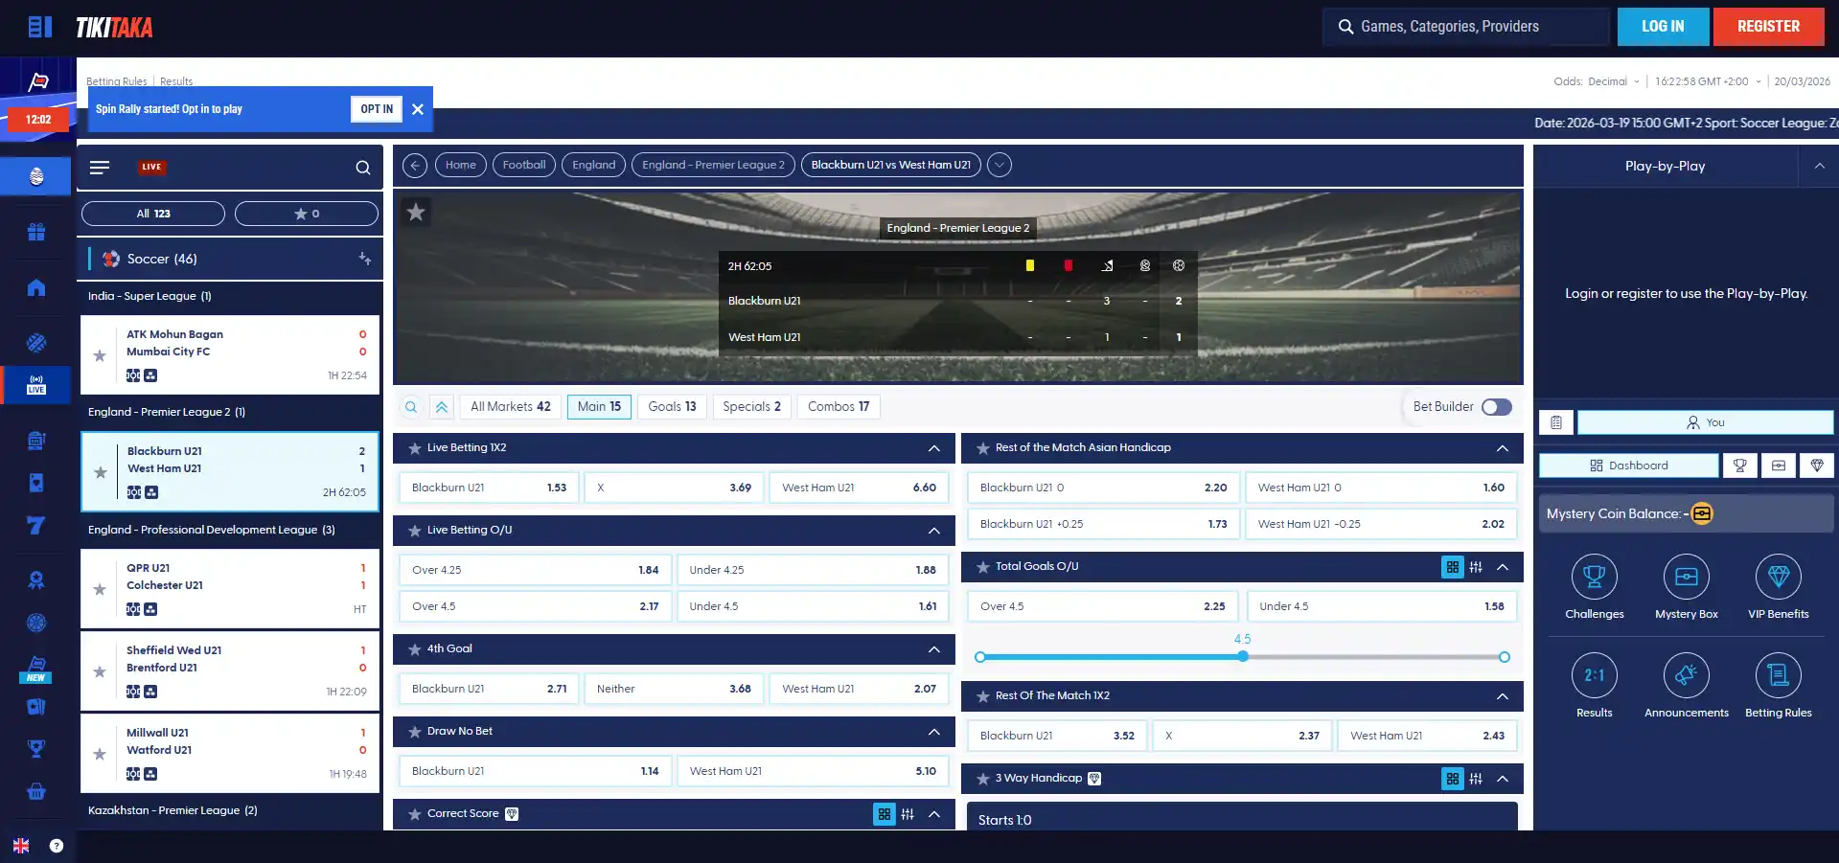Open the Challenges trophy icon

(x=1594, y=577)
